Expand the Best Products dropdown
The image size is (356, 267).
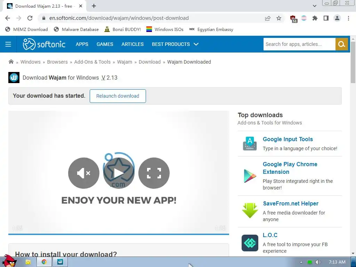tap(175, 44)
